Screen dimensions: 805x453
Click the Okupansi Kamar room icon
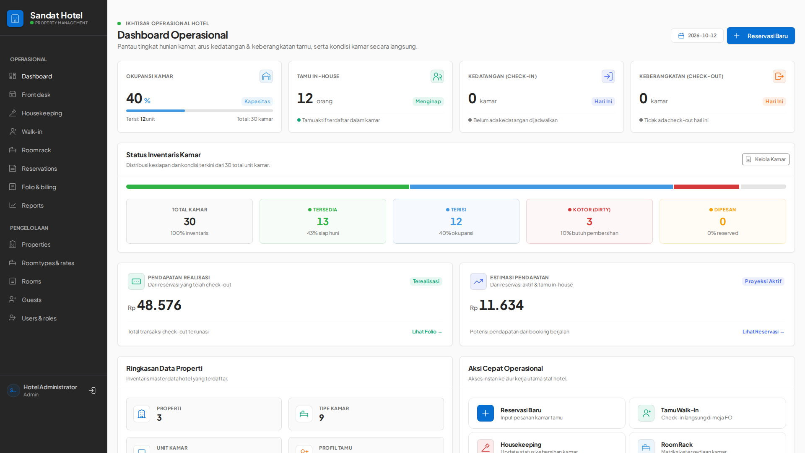click(x=266, y=76)
